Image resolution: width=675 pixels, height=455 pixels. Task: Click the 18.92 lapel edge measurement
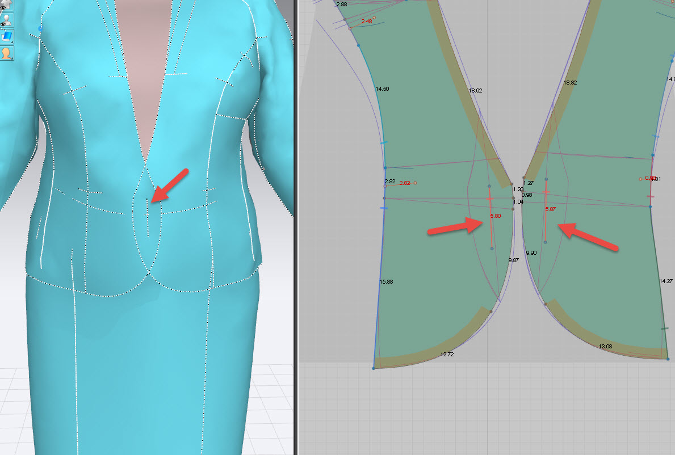pyautogui.click(x=475, y=91)
